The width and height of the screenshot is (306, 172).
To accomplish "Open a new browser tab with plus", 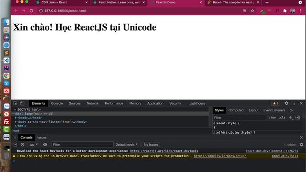I will [x=267, y=2].
